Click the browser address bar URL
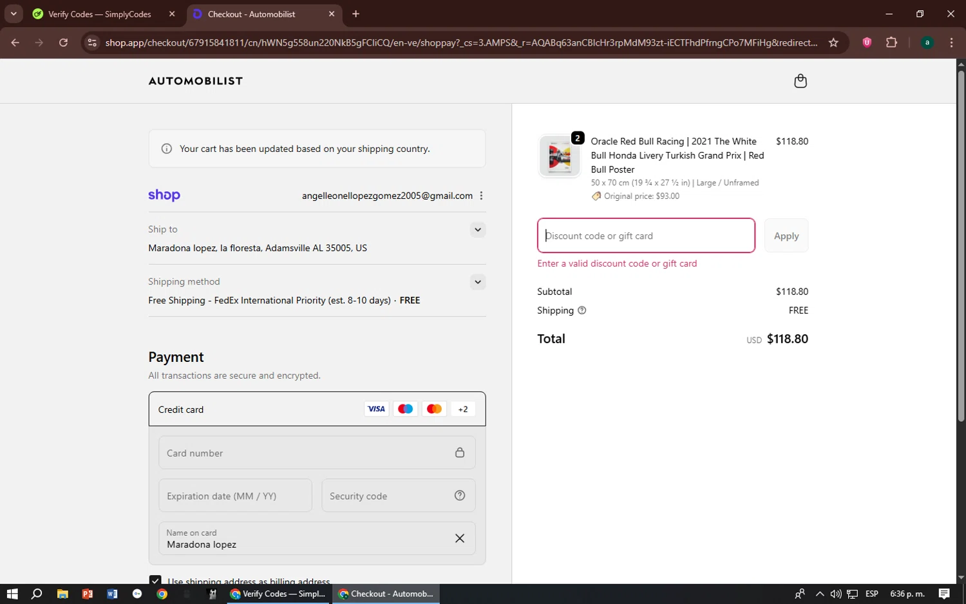The width and height of the screenshot is (966, 604). [461, 42]
